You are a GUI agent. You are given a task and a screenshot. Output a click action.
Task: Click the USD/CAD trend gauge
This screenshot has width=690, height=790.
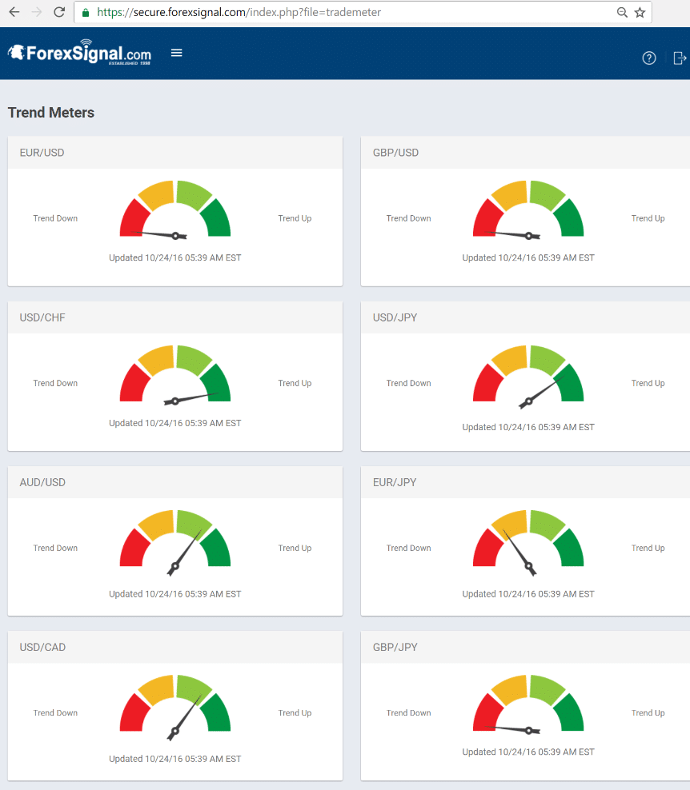(175, 708)
